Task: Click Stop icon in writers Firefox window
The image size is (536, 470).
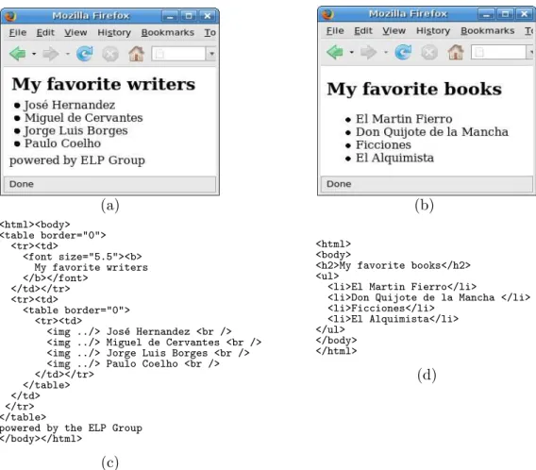Action: click(x=110, y=54)
